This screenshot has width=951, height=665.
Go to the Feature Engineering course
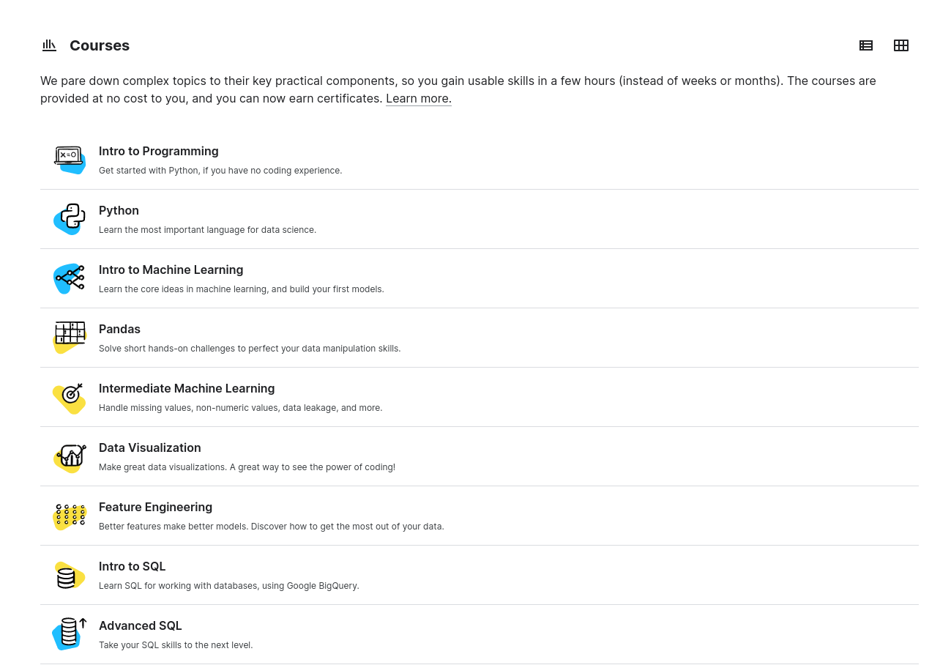click(x=155, y=507)
